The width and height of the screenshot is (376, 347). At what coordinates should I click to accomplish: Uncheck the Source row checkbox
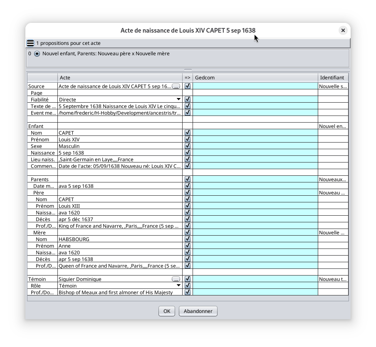(x=188, y=86)
